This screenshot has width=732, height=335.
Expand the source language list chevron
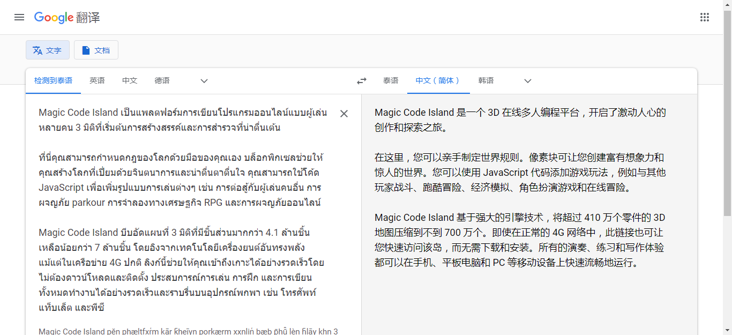coord(204,81)
